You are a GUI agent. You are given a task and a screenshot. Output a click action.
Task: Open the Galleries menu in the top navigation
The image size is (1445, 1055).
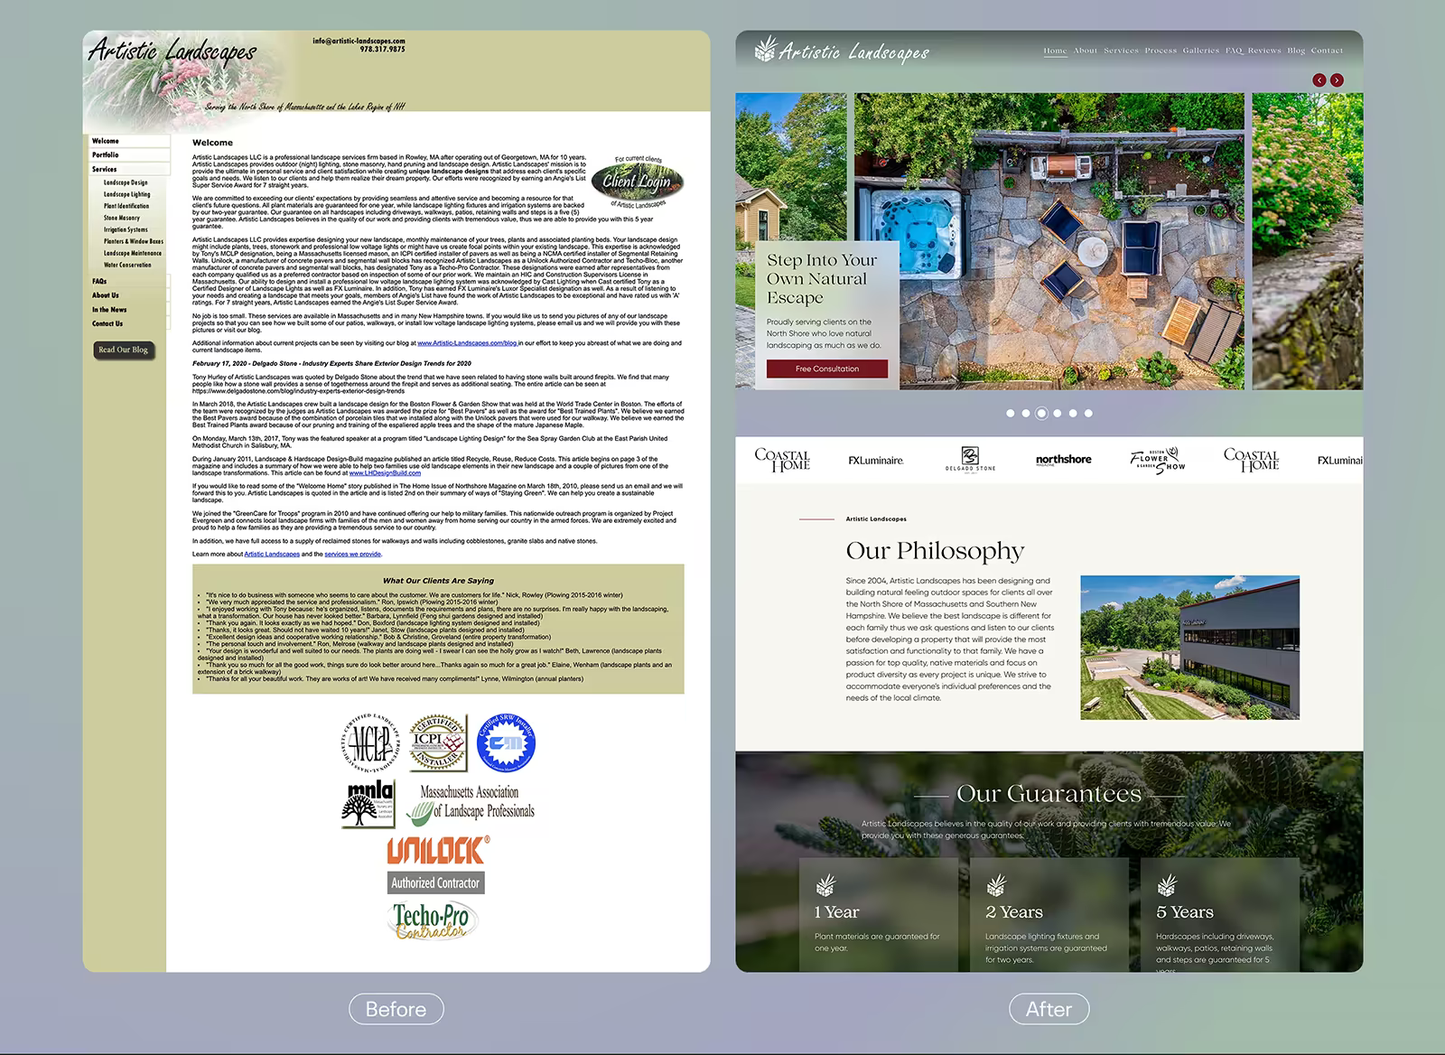1201,51
